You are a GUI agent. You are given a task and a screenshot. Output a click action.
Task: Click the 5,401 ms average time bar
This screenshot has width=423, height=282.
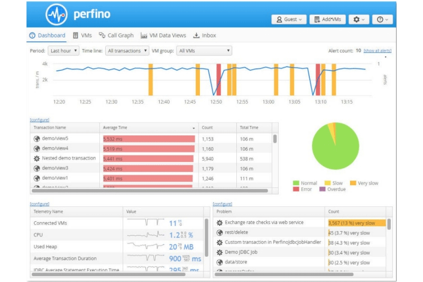[148, 179]
